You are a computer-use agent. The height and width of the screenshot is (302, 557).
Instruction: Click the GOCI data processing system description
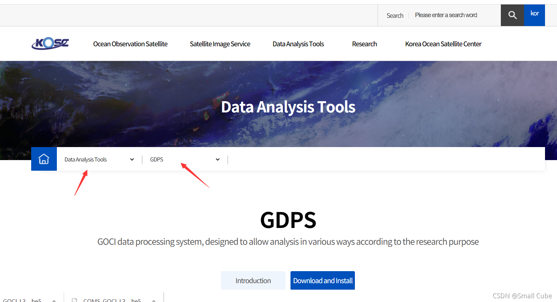tap(288, 242)
